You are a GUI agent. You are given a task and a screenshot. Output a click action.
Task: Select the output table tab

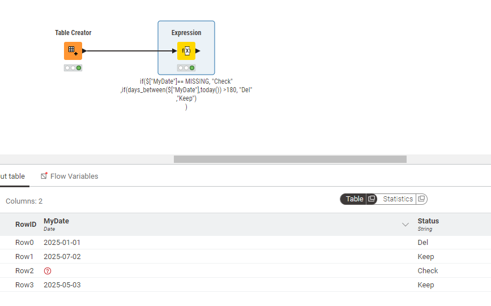12,176
